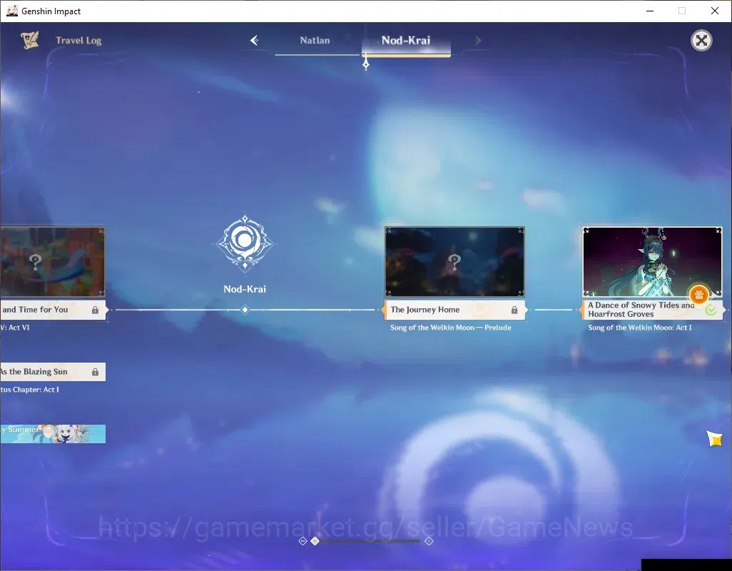This screenshot has width=732, height=571.
Task: Click the Nod-Krai region emblem
Action: tap(245, 243)
